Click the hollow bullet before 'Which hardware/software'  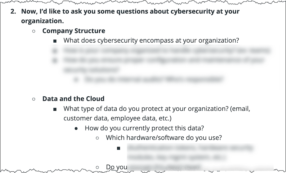[x=97, y=138]
